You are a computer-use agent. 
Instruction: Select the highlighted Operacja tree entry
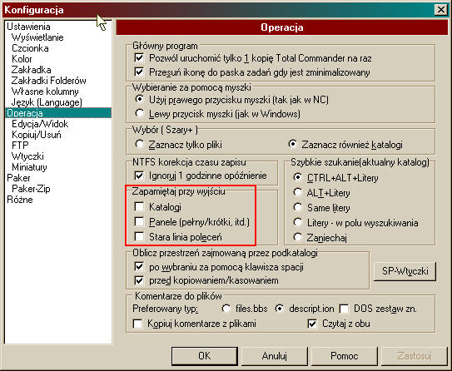[58, 113]
